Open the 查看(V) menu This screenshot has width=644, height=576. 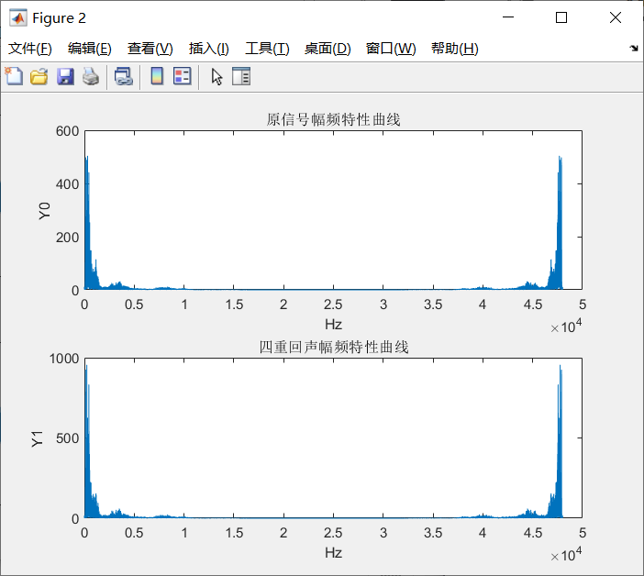[150, 49]
